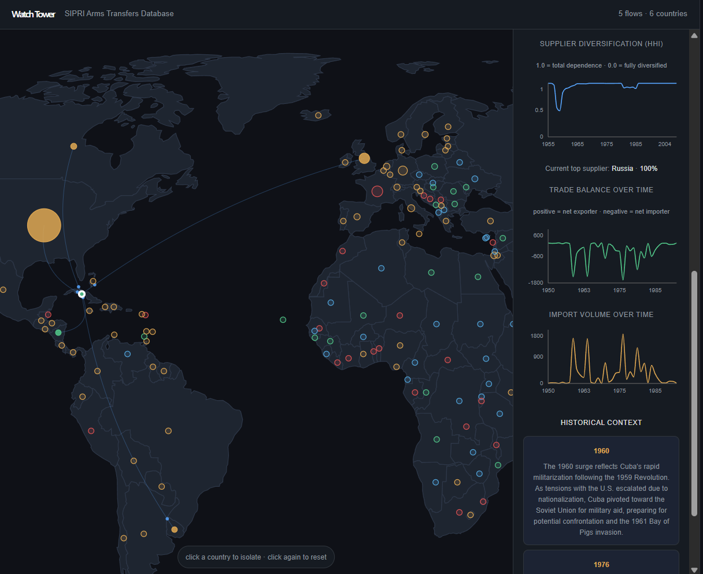Open the 1960 historical context card
Image resolution: width=703 pixels, height=574 pixels.
click(x=601, y=491)
